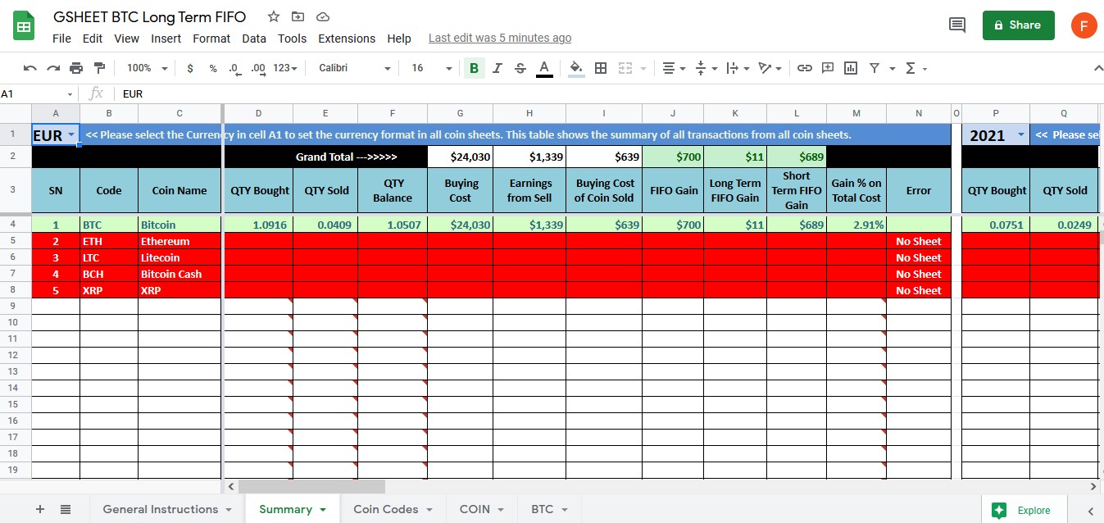This screenshot has width=1104, height=523.
Task: Click the Undo icon in toolbar
Action: [x=30, y=68]
